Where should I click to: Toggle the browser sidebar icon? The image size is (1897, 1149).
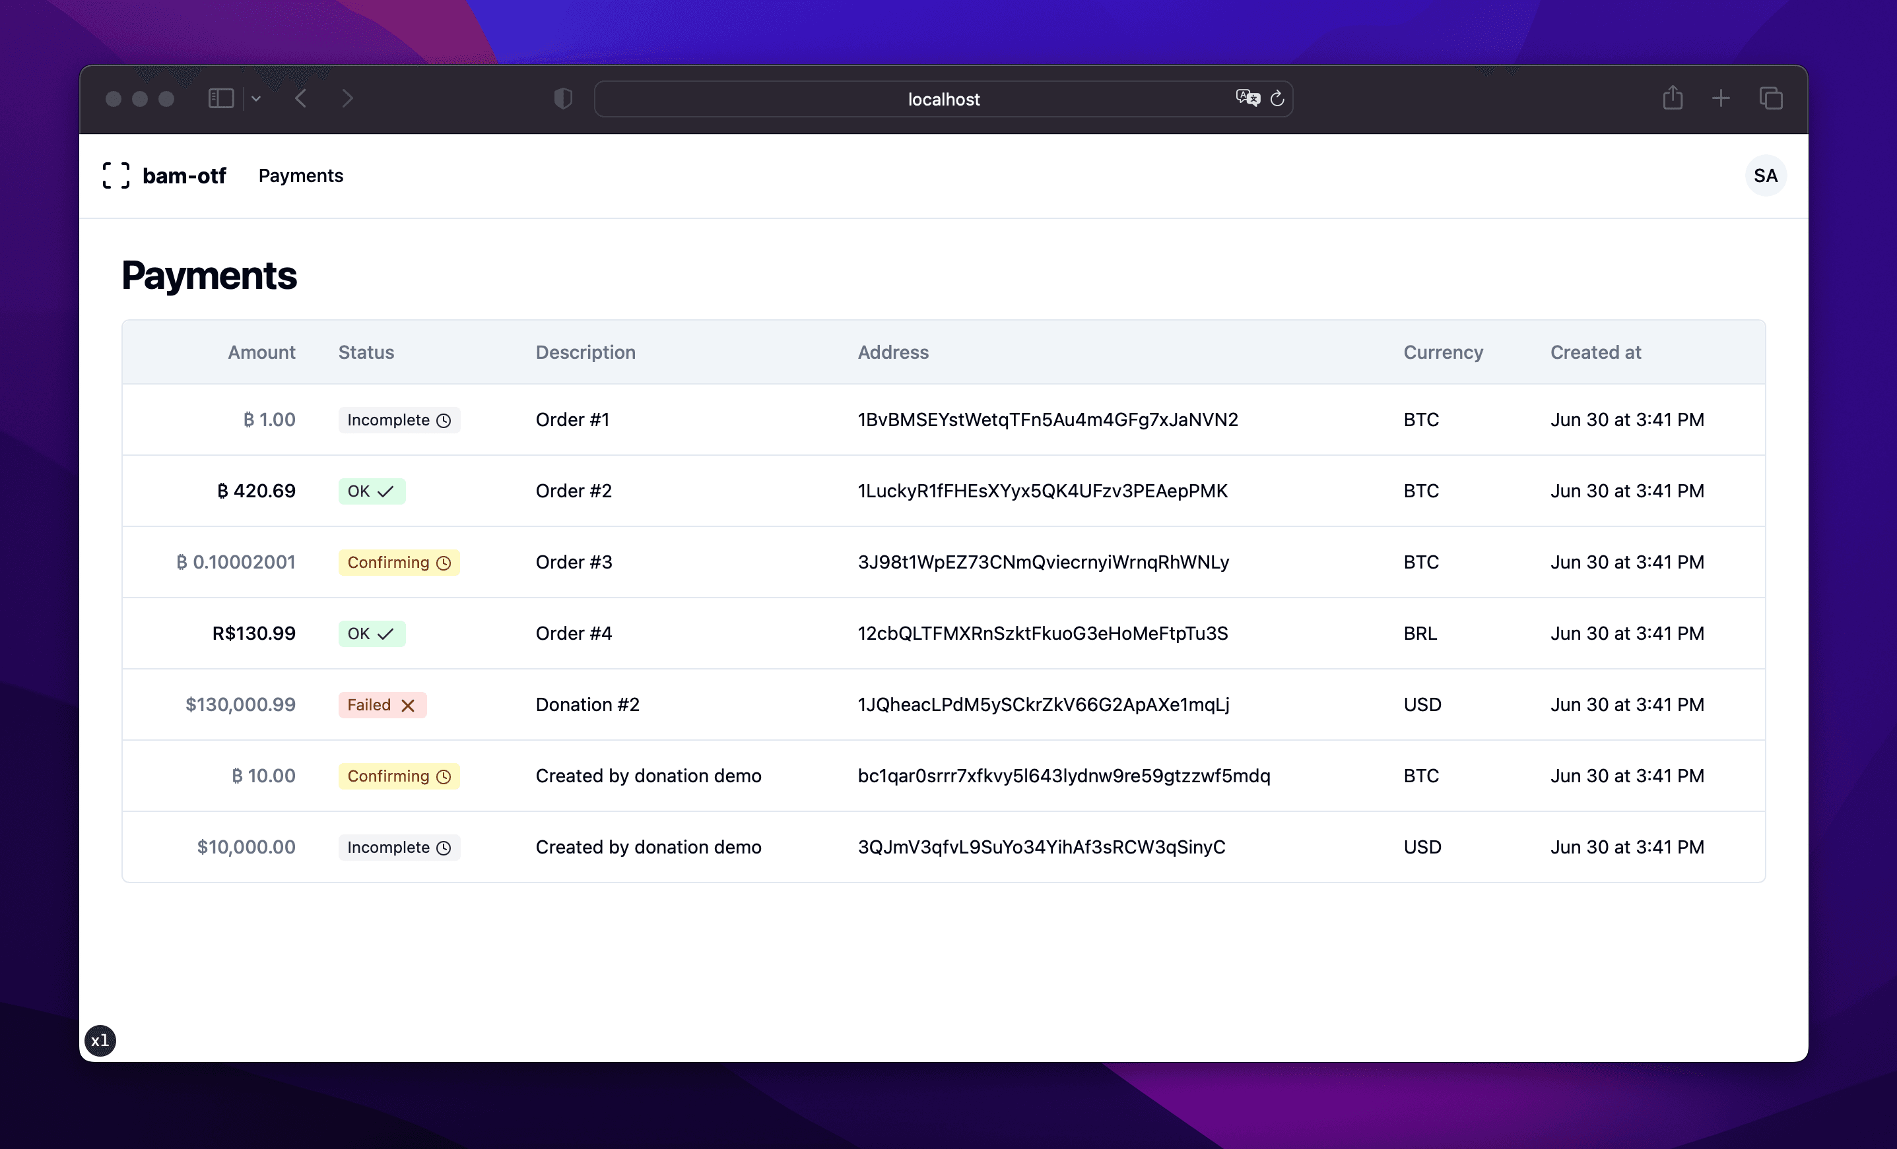click(221, 98)
